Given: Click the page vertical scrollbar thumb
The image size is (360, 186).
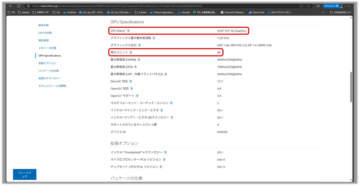Looking at the screenshot, I should (x=351, y=87).
